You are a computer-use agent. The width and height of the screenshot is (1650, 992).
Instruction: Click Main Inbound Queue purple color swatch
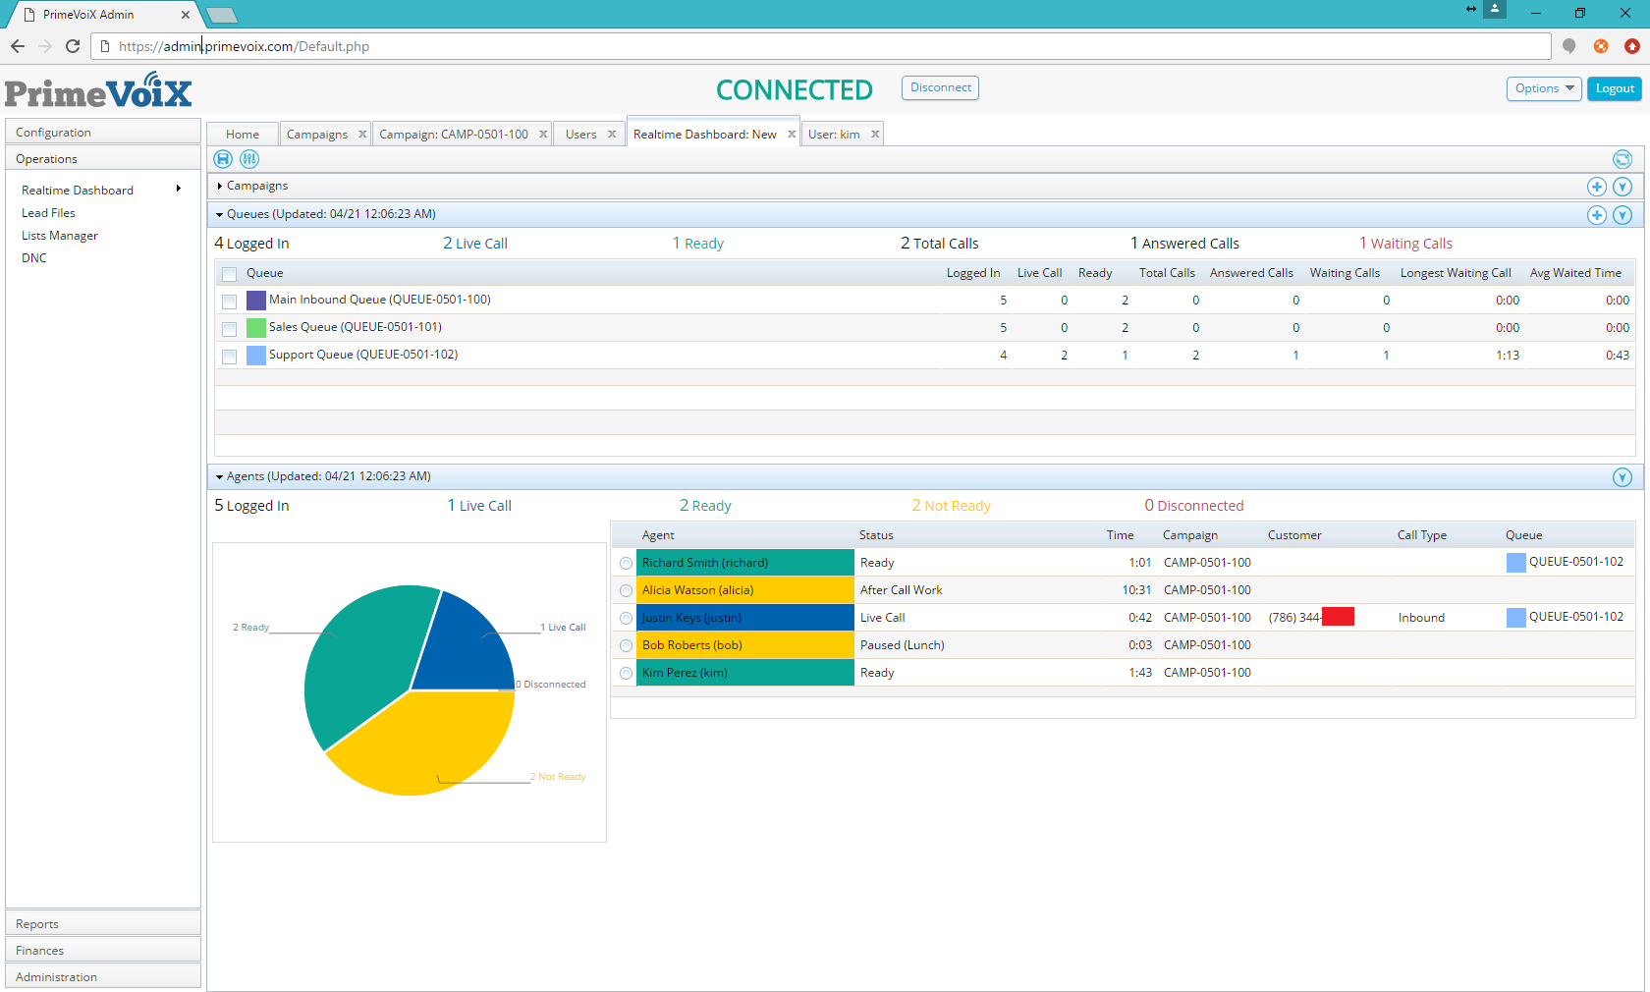256,301
